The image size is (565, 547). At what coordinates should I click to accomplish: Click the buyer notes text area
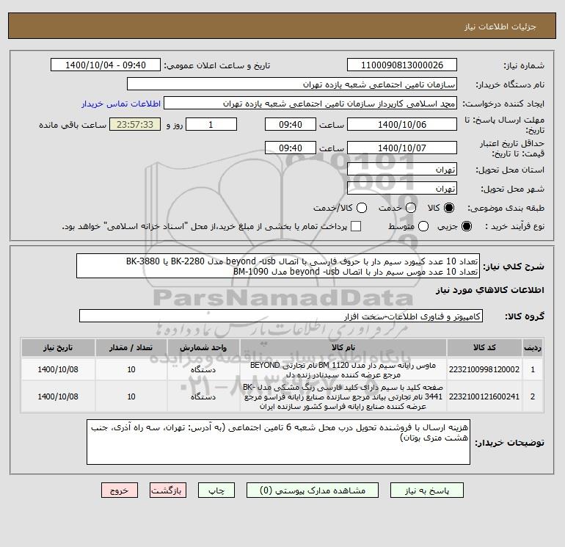(x=278, y=442)
